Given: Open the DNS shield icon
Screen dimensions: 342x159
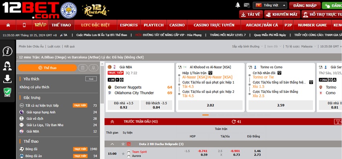Looking at the screenshot, I should 7,93.
